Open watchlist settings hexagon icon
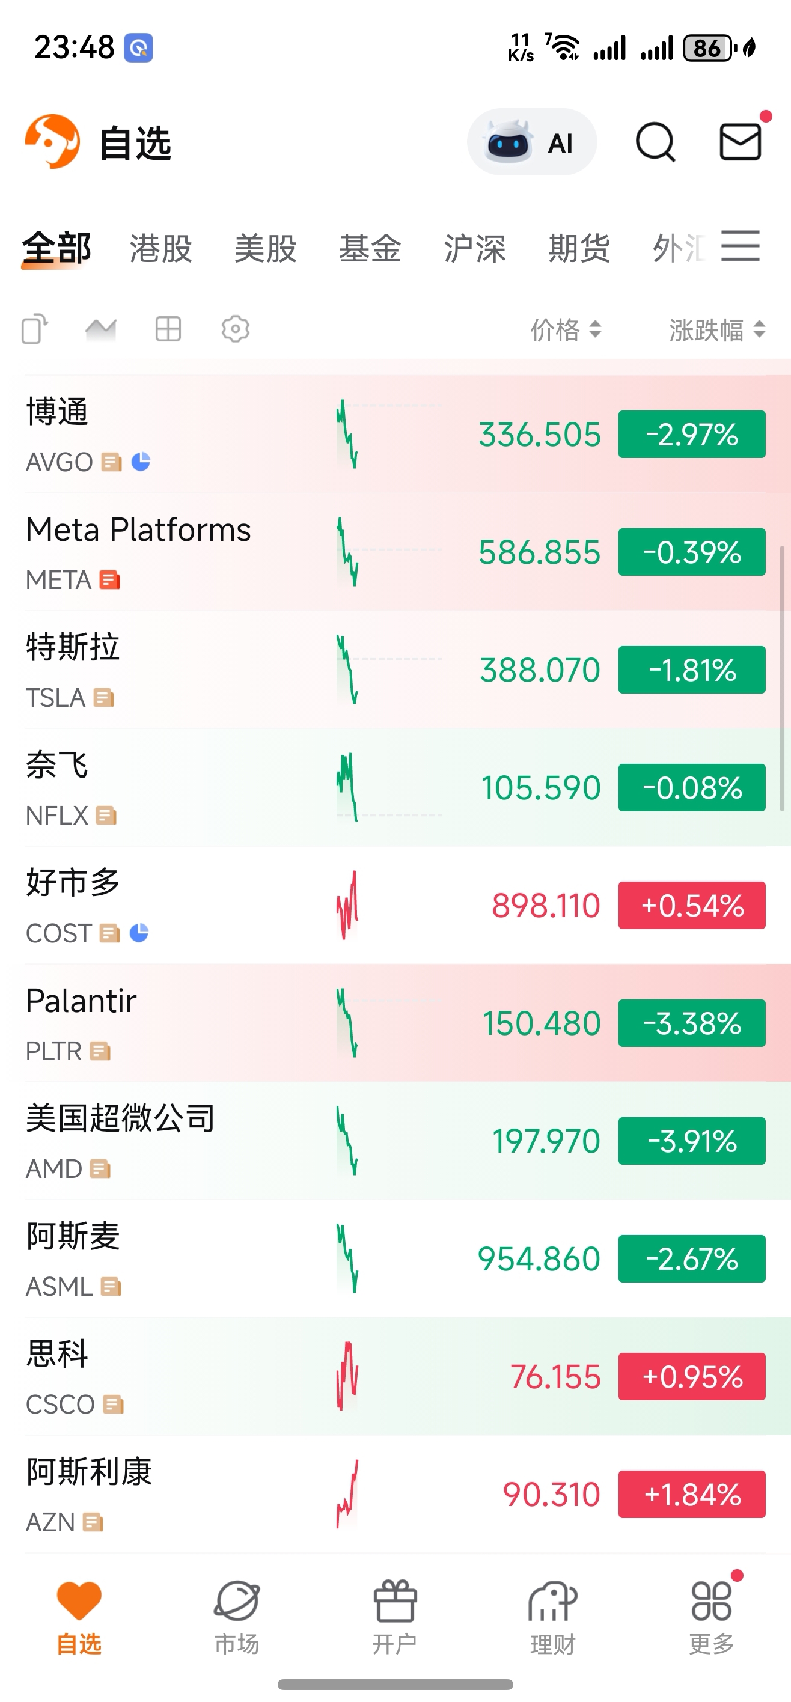Viewport: 791px width, 1702px height. (x=235, y=328)
